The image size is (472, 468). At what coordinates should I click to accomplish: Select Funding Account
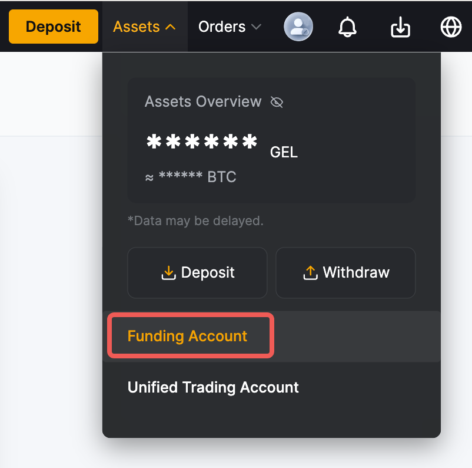[188, 336]
